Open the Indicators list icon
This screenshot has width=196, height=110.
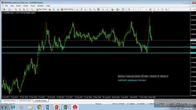pyautogui.click(x=112, y=9)
